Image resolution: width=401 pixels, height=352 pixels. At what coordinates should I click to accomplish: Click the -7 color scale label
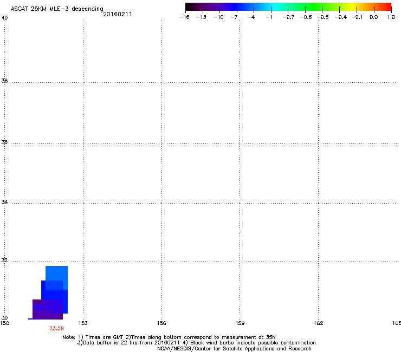[x=234, y=17]
